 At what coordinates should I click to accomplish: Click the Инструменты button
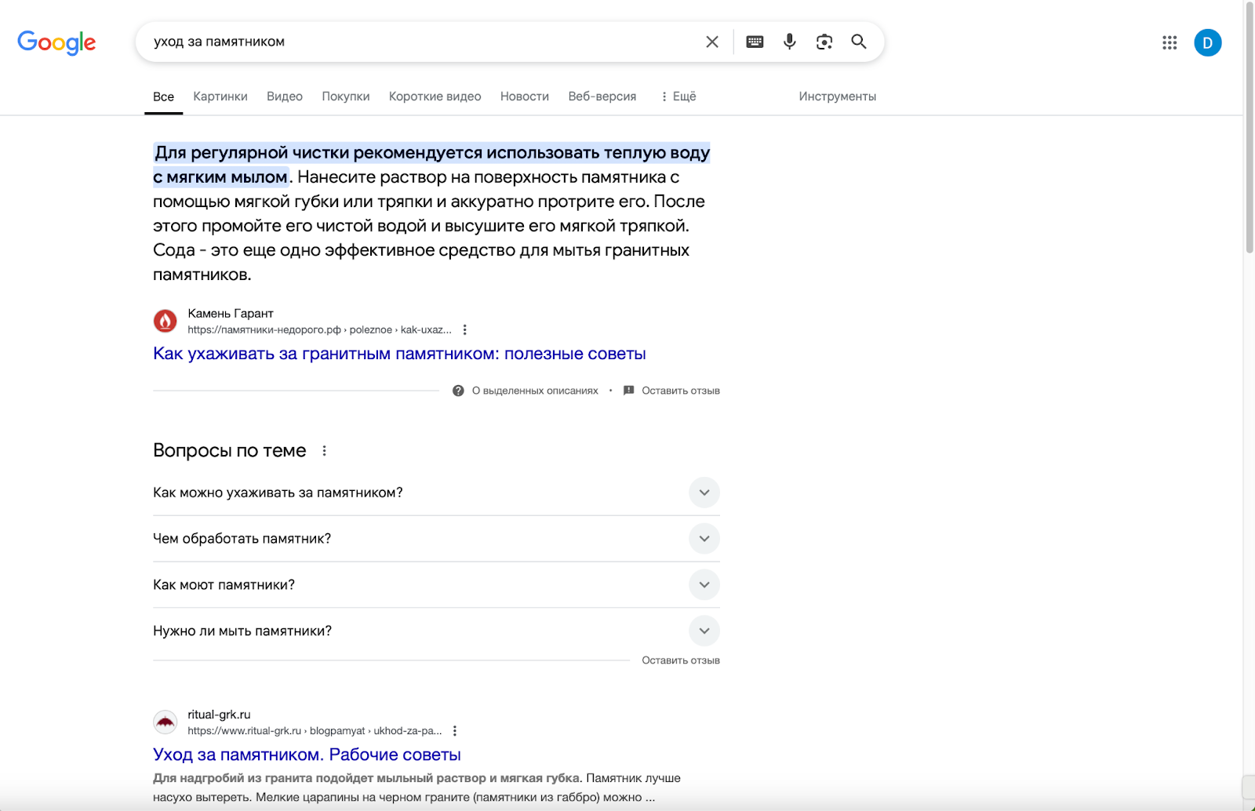coord(837,96)
